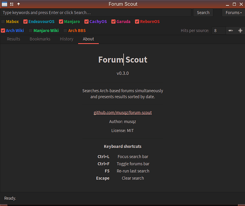Viewport: 245px width, 206px height.
Task: Minimize the Forum Scout window
Action: pos(227,5)
